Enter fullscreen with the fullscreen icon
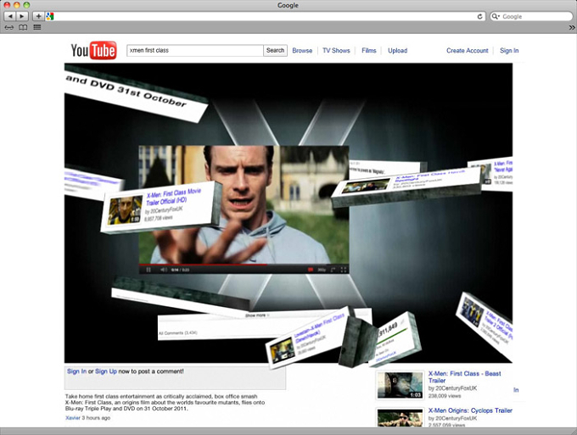This screenshot has height=435, width=577. (344, 270)
